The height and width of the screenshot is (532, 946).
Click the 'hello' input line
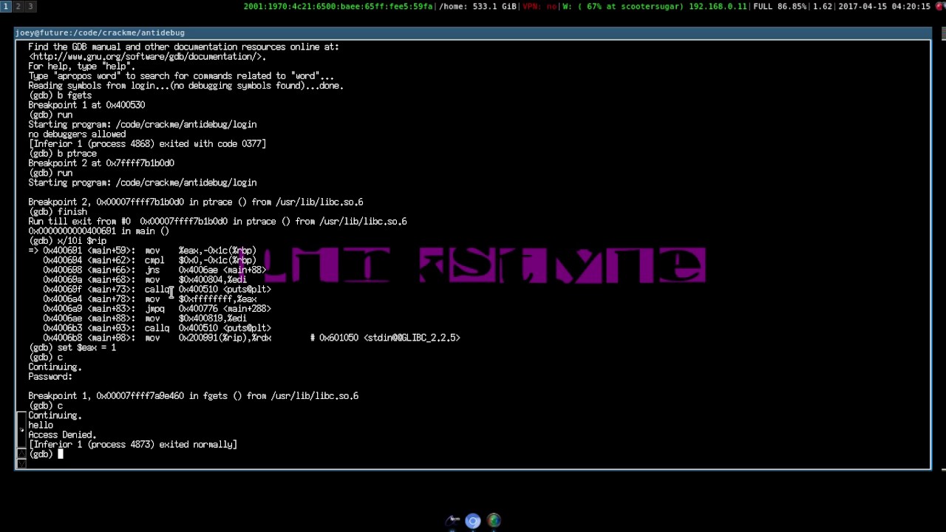[41, 425]
